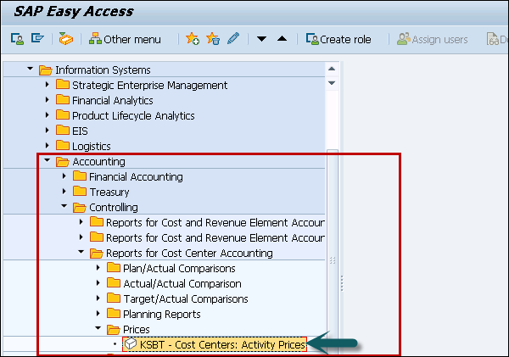Collapse the Controlling folder node
Viewport: 509px width, 357px height.
tap(64, 207)
